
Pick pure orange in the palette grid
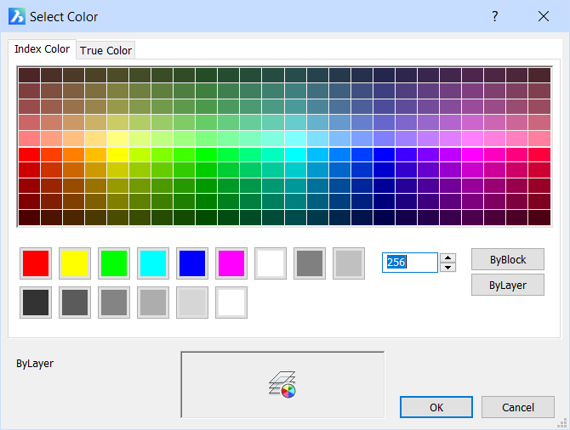(x=73, y=155)
